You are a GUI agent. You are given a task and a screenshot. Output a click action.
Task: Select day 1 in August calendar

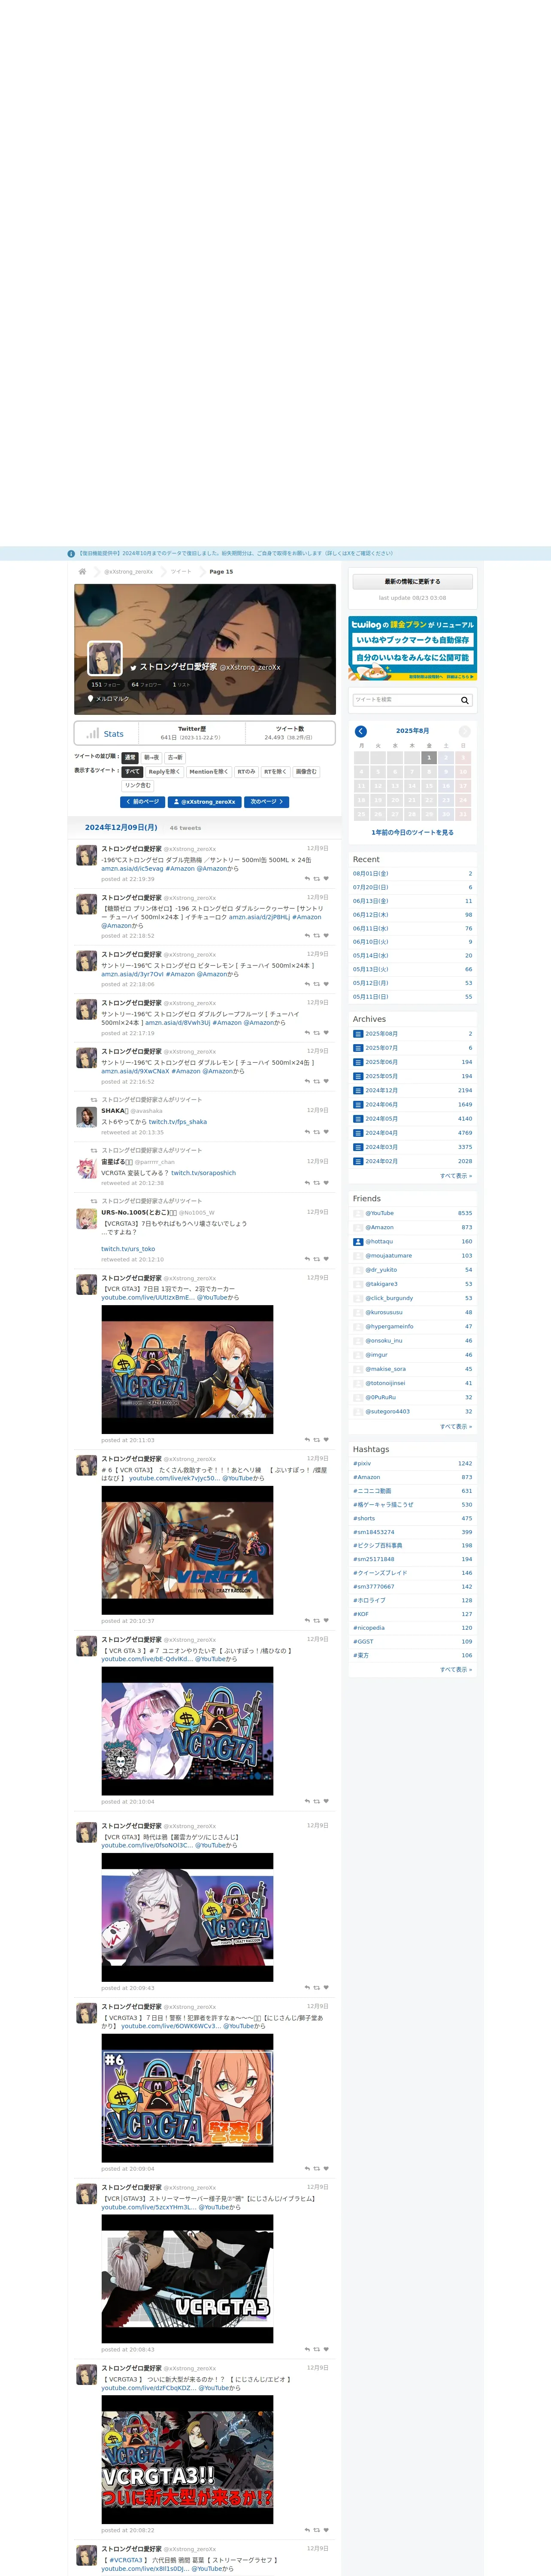pyautogui.click(x=429, y=758)
